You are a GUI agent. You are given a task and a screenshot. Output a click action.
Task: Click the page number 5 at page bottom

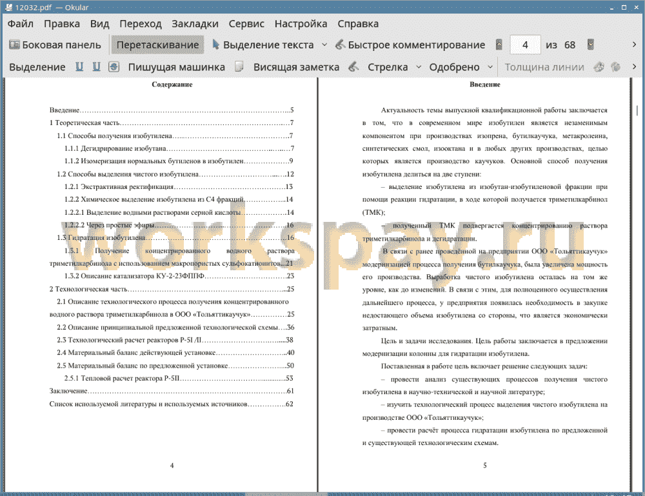485,466
